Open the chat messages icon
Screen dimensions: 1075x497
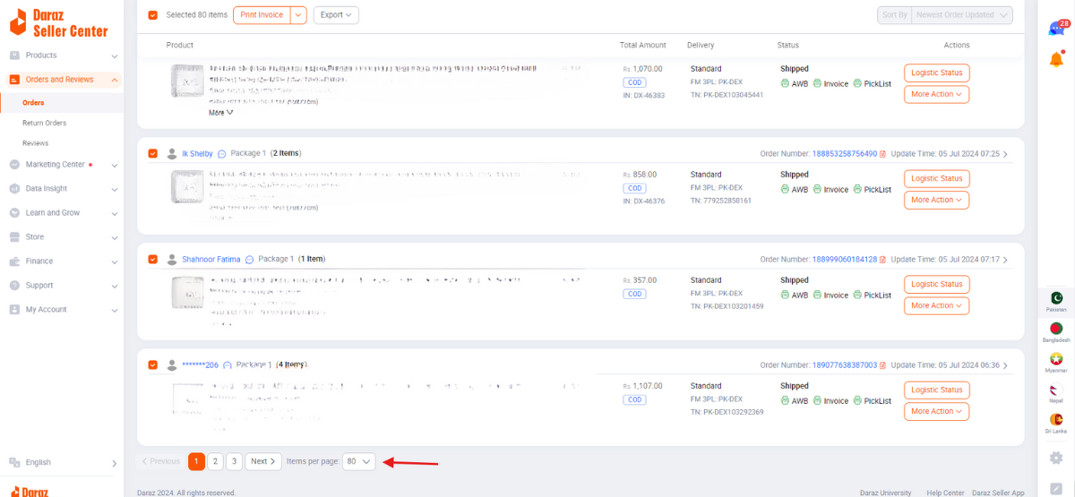[x=1056, y=29]
